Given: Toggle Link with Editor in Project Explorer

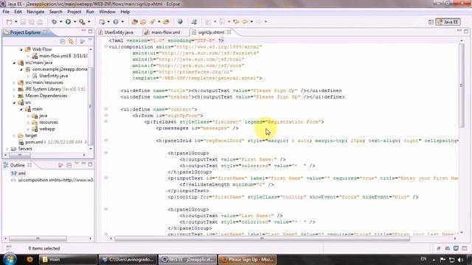Looking at the screenshot, I should [x=71, y=41].
